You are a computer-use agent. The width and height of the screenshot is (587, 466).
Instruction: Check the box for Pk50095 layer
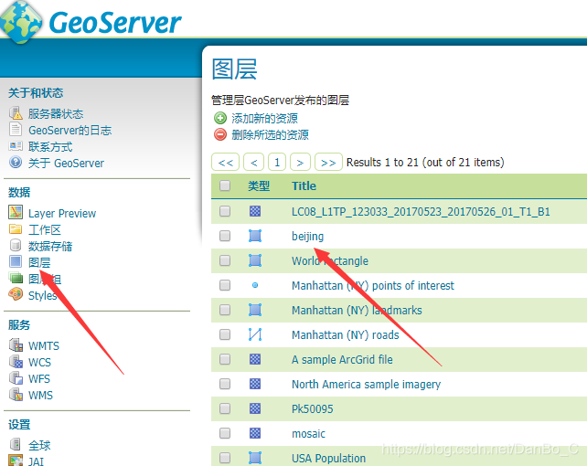(x=225, y=408)
